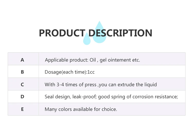Click extrude the liquid in row C
193x122 pixels.
click(x=137, y=85)
